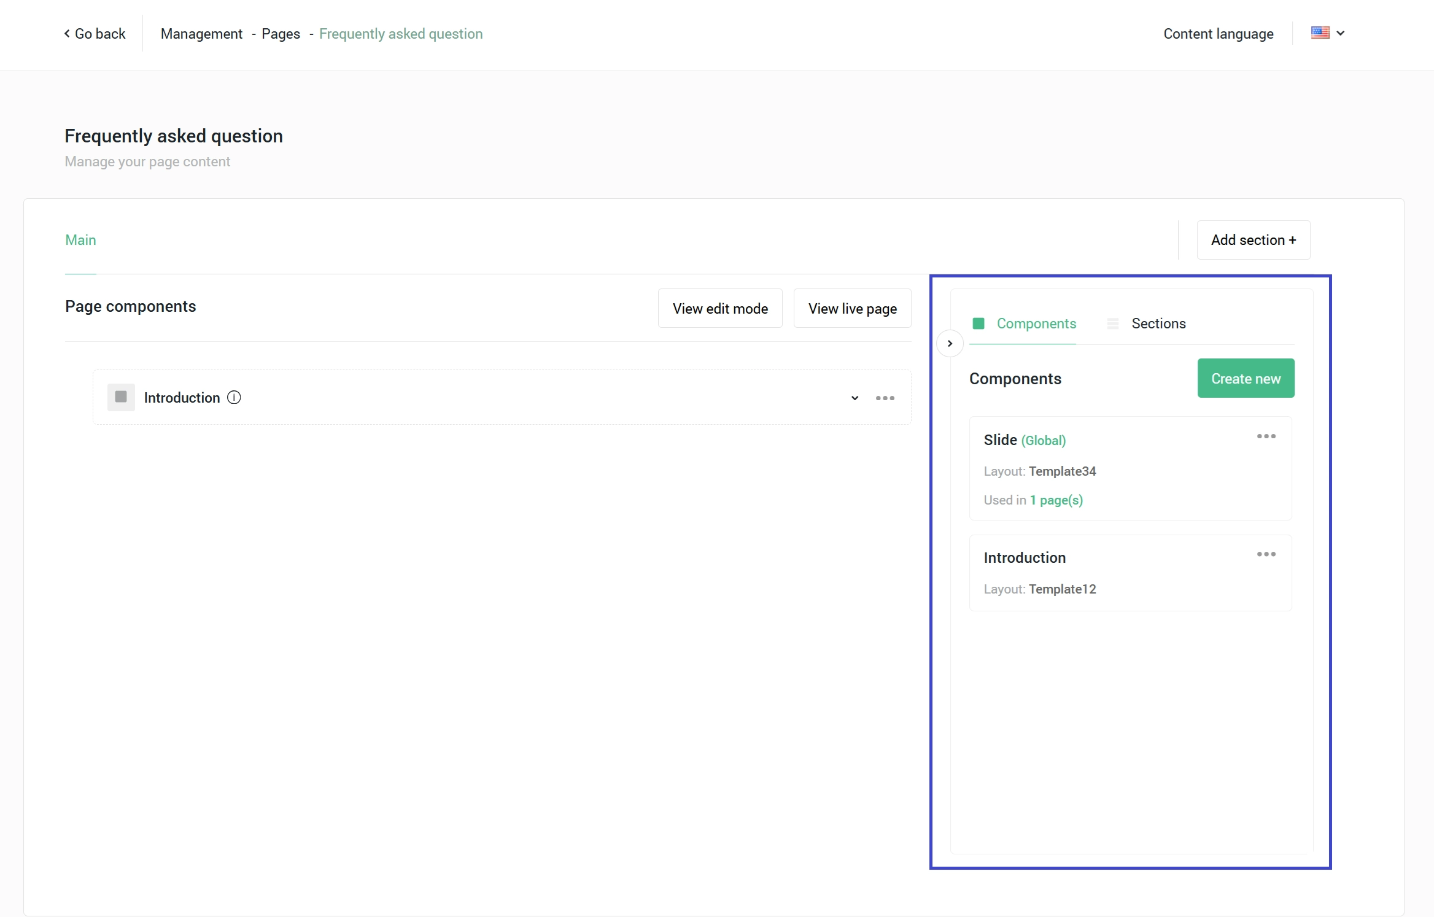1434x917 pixels.
Task: Click the gray Introduction component handle icon
Action: [121, 397]
